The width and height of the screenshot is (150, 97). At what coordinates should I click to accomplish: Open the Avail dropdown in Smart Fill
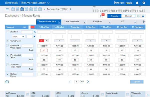tap(18, 36)
